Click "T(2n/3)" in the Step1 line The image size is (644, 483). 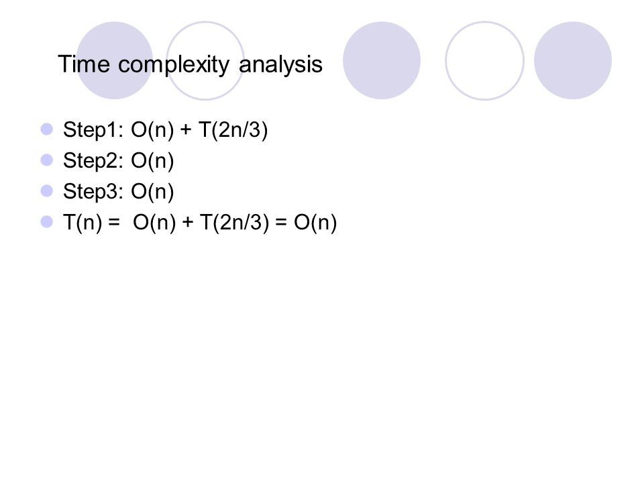233,130
